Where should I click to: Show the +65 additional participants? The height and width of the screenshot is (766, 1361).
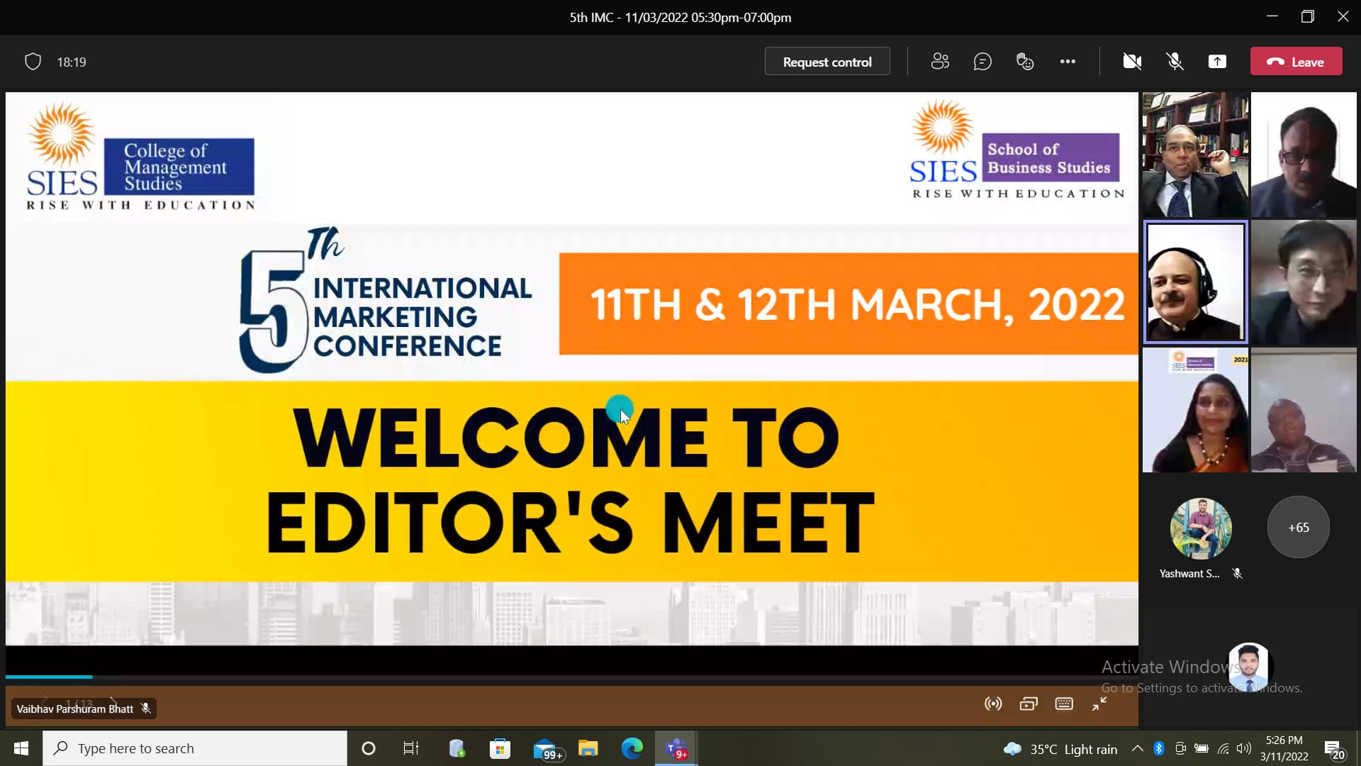tap(1298, 527)
